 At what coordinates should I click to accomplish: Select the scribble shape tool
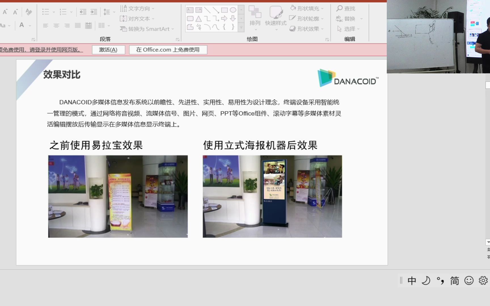[198, 27]
